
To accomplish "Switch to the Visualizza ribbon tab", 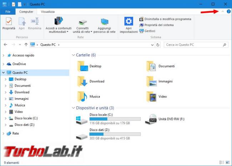I will pyautogui.click(x=47, y=12).
